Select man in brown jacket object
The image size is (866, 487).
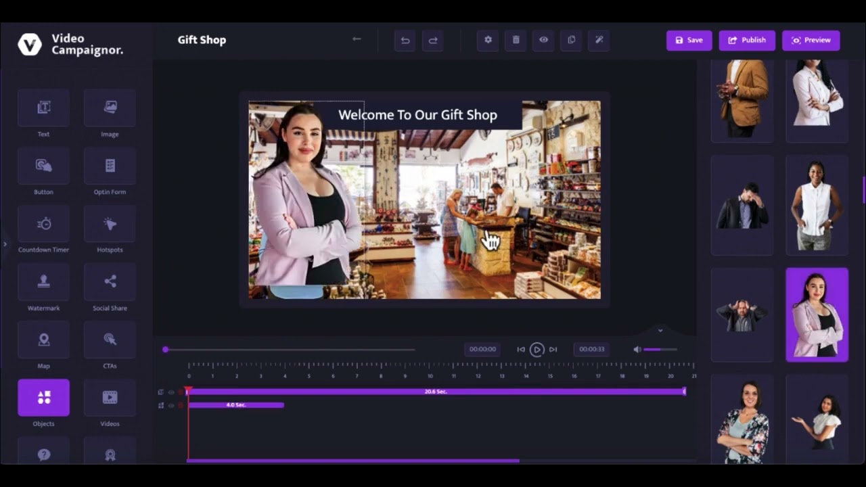click(742, 100)
